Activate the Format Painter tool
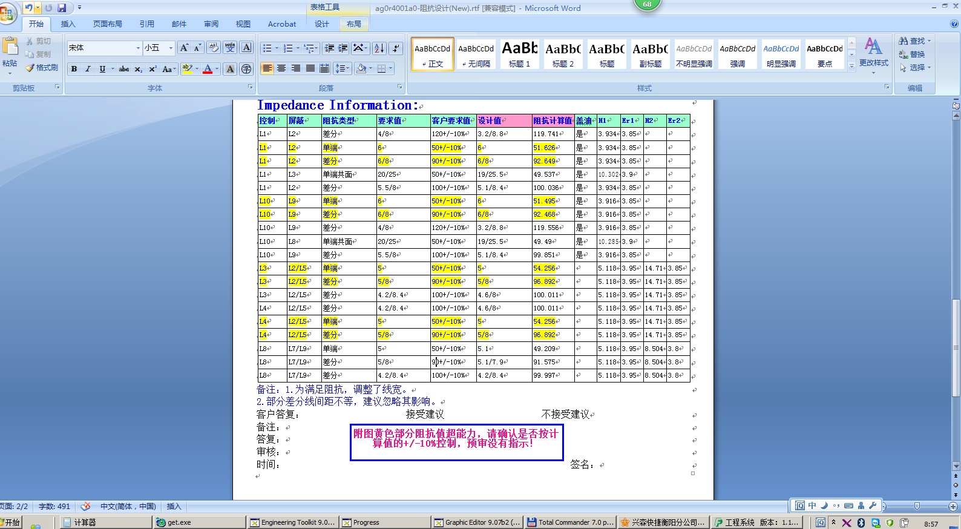Viewport: 961px width, 529px height. (x=42, y=68)
